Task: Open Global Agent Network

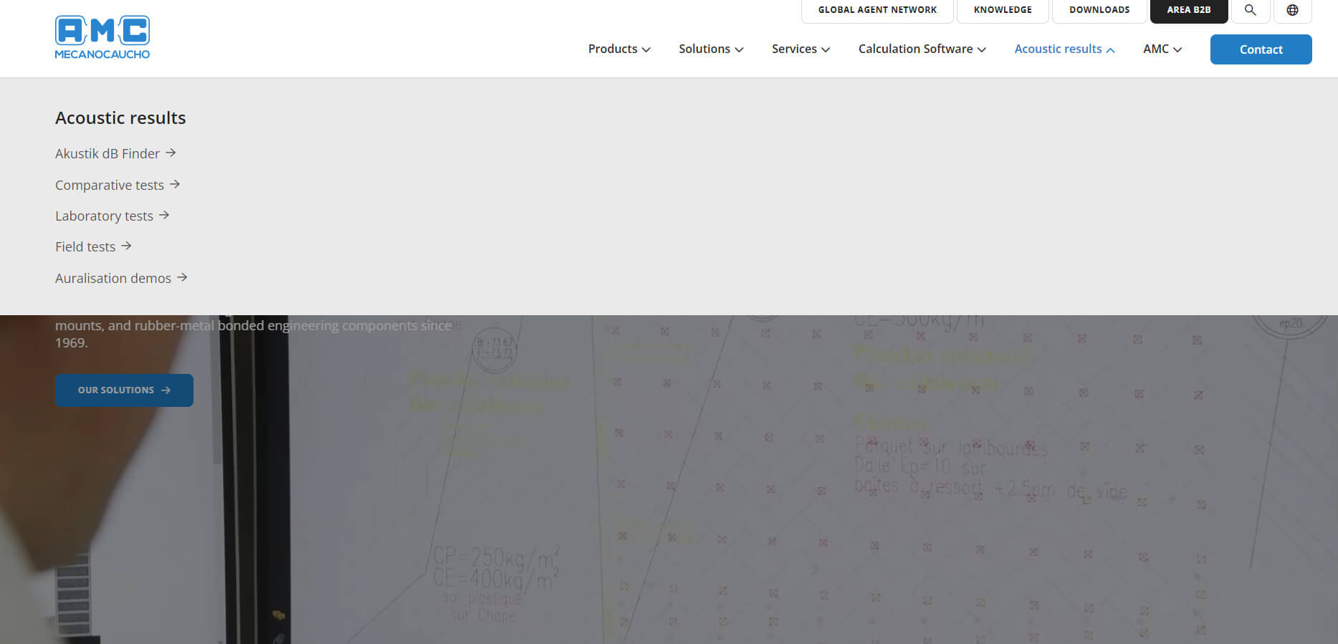Action: (x=877, y=10)
